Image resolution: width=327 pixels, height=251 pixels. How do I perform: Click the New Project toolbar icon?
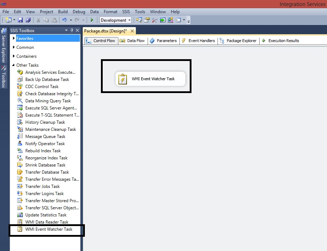(x=9, y=20)
